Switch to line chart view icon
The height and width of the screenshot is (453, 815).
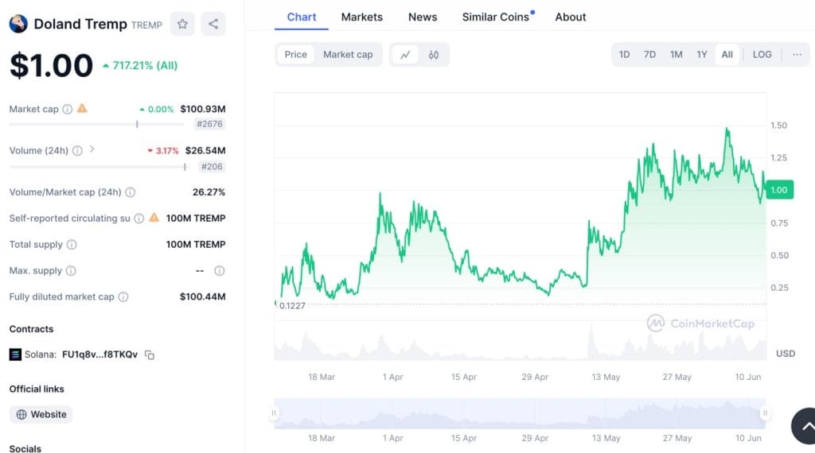pyautogui.click(x=405, y=55)
